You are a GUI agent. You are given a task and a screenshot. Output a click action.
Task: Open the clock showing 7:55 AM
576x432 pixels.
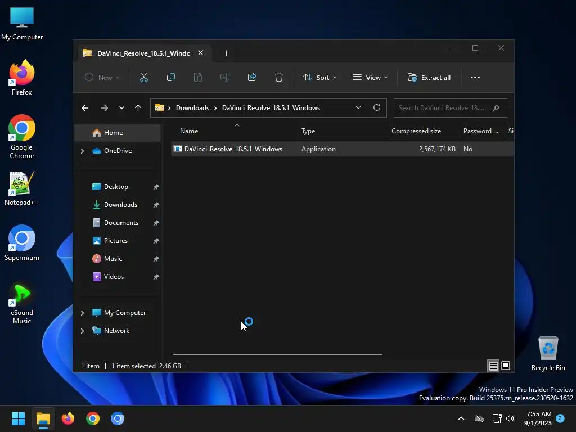pyautogui.click(x=538, y=418)
